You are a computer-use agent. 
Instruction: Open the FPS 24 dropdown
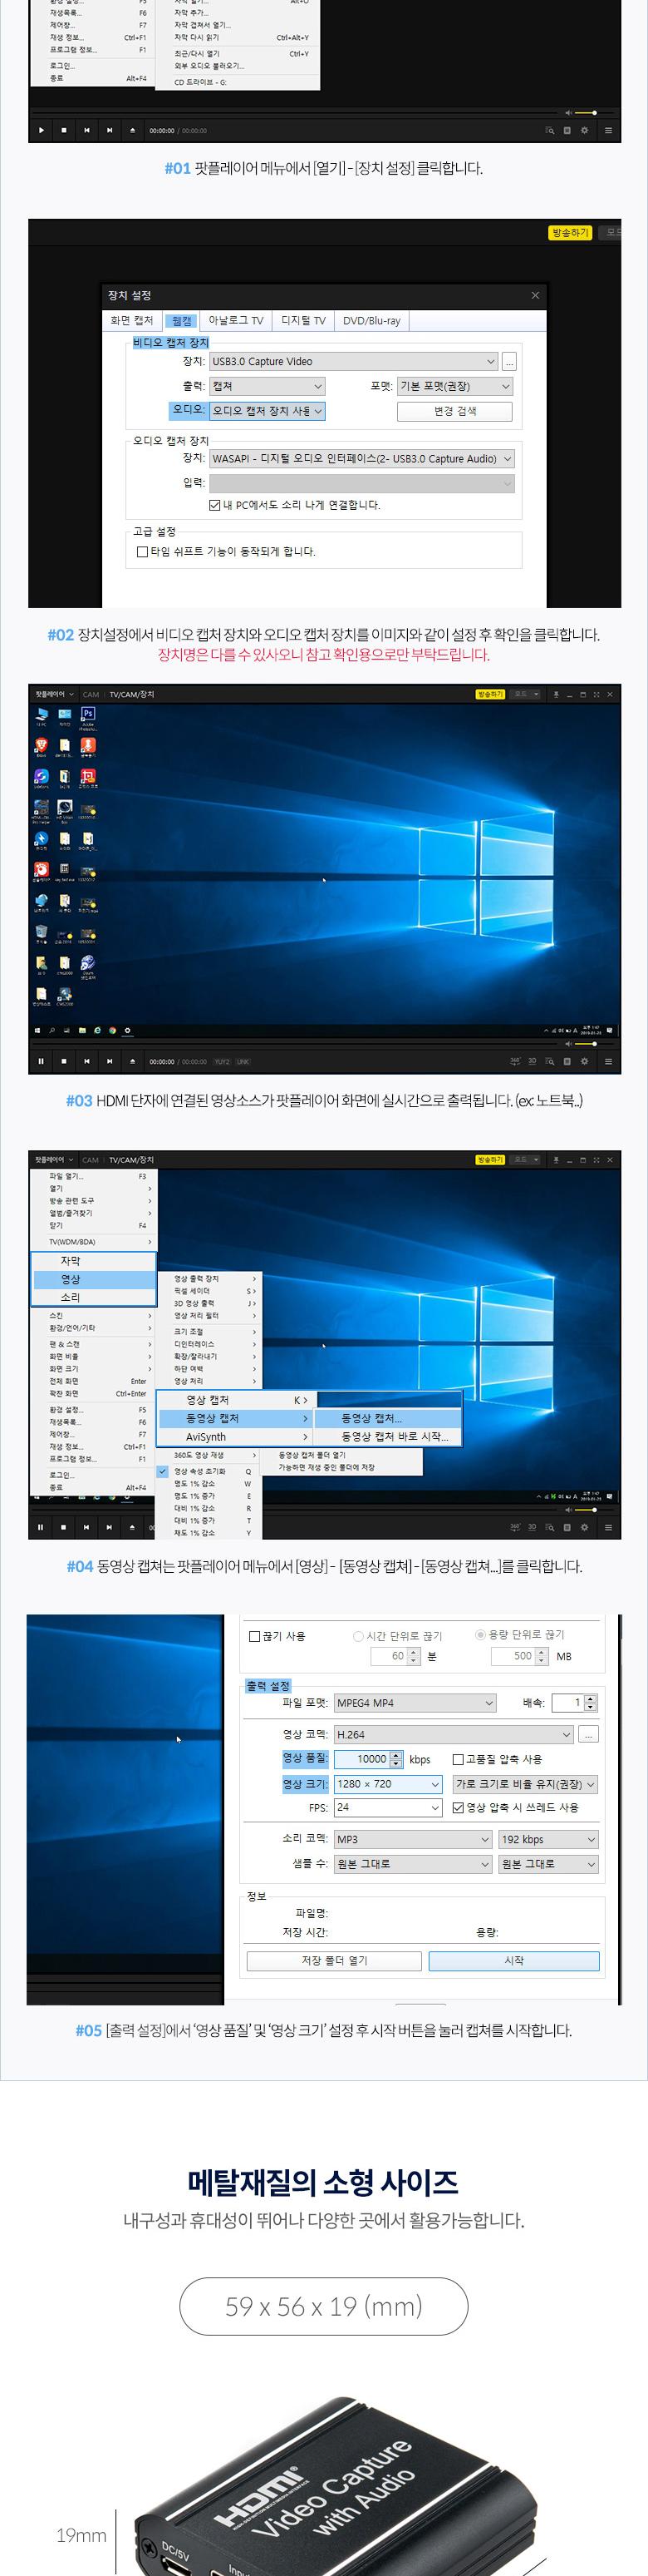point(387,1808)
